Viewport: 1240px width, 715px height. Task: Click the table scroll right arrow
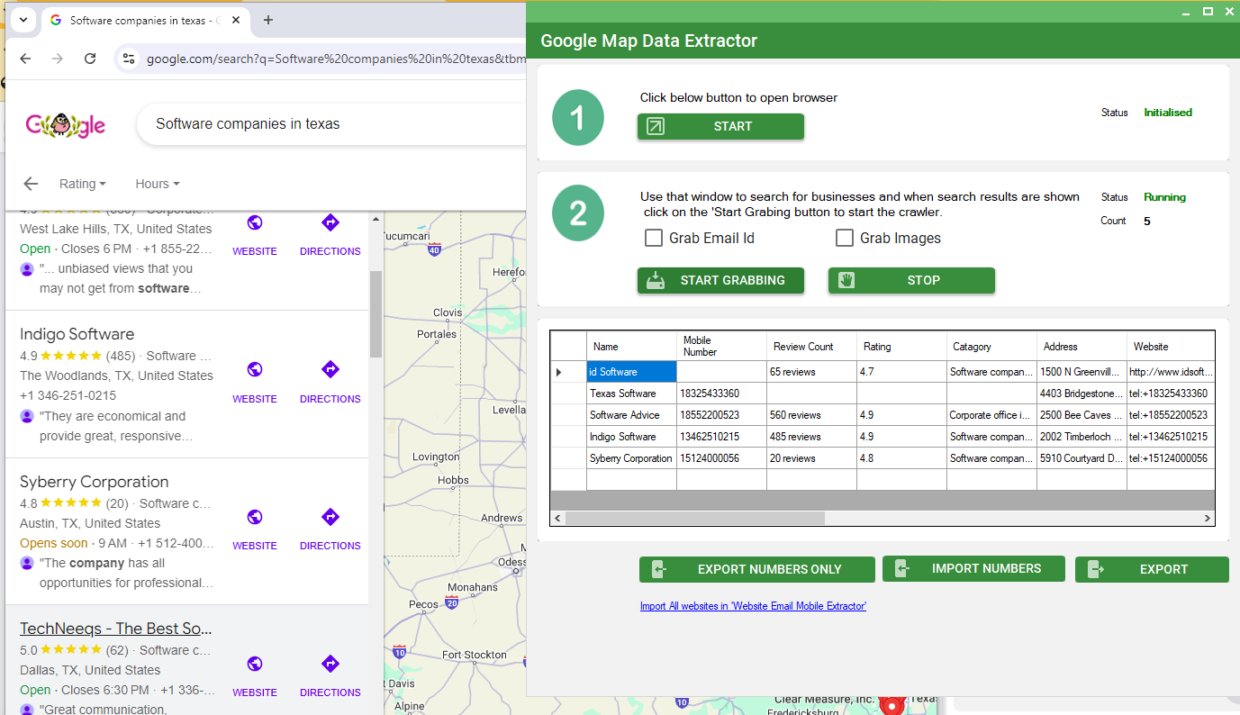coord(1208,518)
